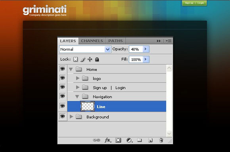
Task: Hide the Line layer with its eye icon
Action: tap(63, 106)
